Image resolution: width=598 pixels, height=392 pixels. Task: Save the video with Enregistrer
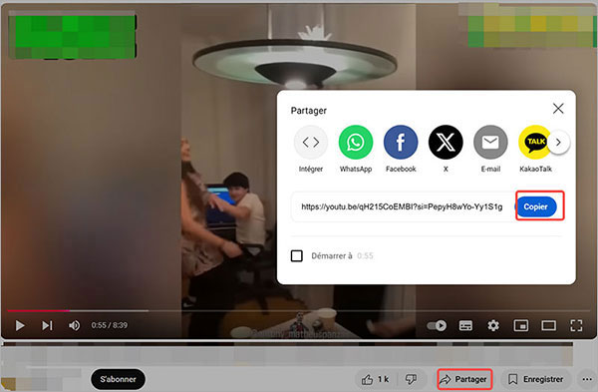536,379
